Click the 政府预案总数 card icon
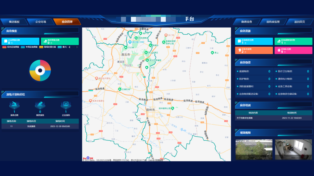314x176 pixels. [45, 41]
